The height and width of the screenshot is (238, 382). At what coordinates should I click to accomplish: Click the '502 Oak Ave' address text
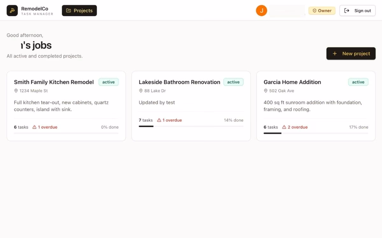point(282,91)
